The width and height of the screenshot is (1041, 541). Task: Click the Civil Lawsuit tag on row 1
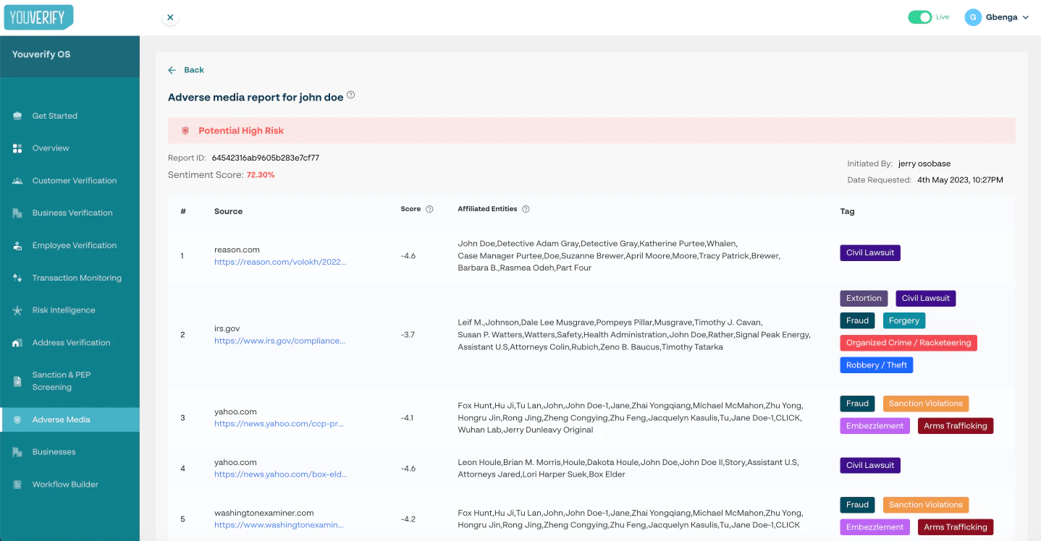869,252
